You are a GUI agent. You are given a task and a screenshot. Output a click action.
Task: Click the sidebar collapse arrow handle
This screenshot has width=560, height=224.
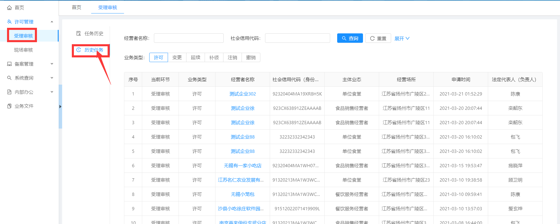pos(60,107)
